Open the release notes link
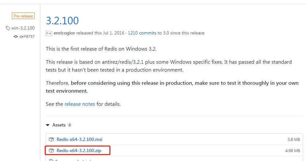The image size is (306, 161). tap(80, 104)
